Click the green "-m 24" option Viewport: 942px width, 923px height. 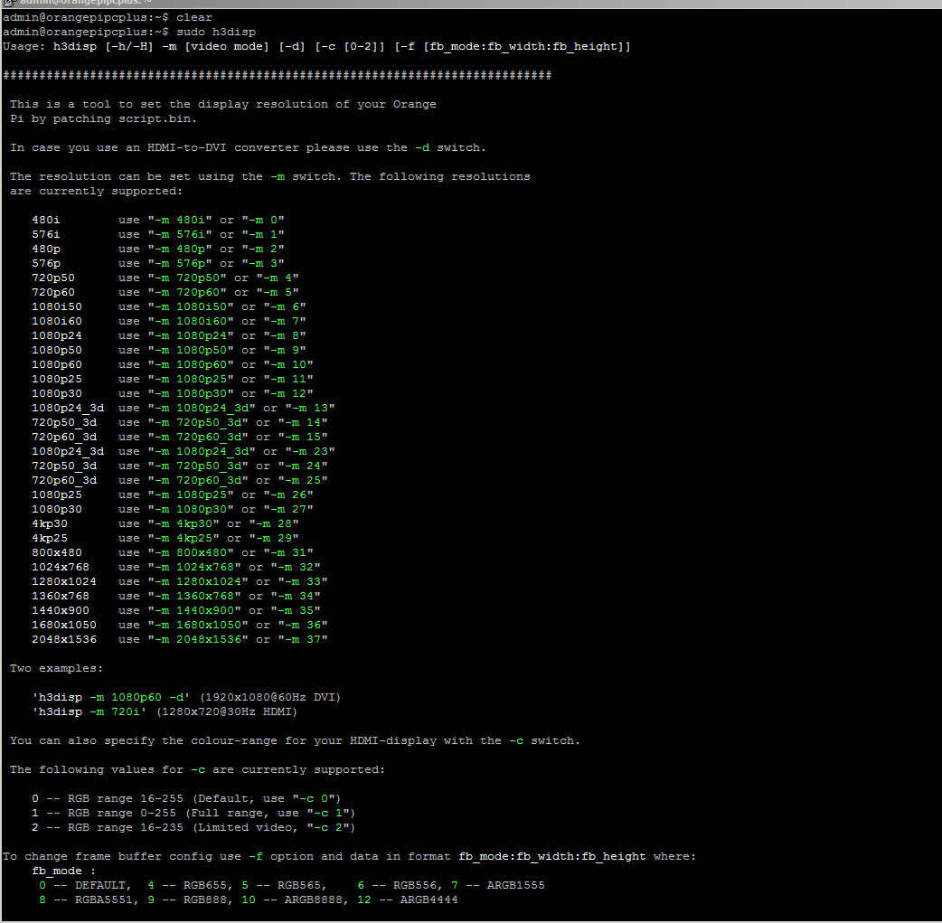[303, 466]
